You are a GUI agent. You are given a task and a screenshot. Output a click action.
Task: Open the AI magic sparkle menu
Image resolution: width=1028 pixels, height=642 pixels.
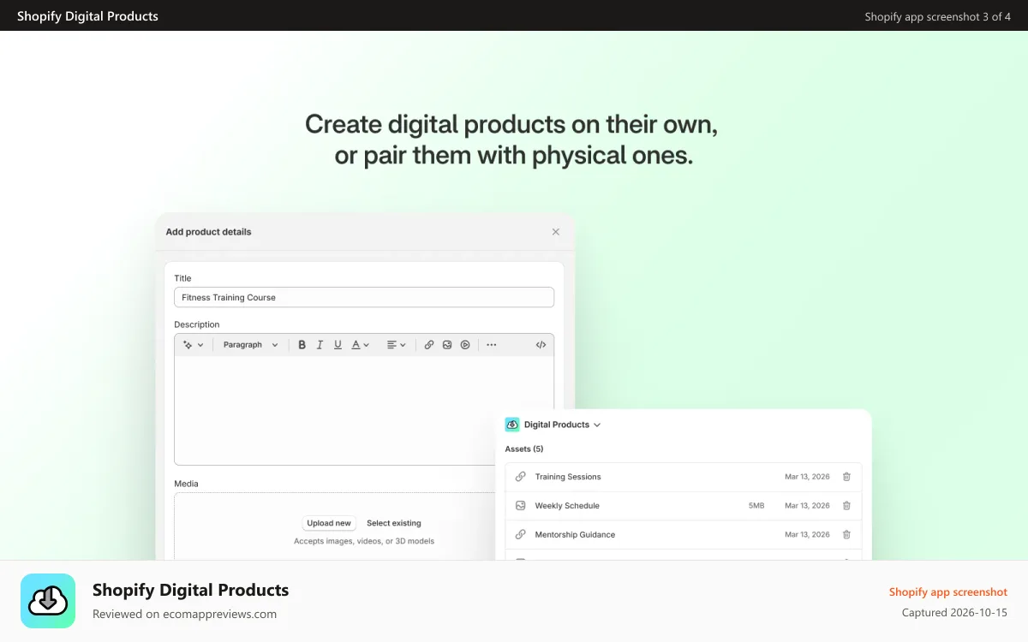click(194, 345)
